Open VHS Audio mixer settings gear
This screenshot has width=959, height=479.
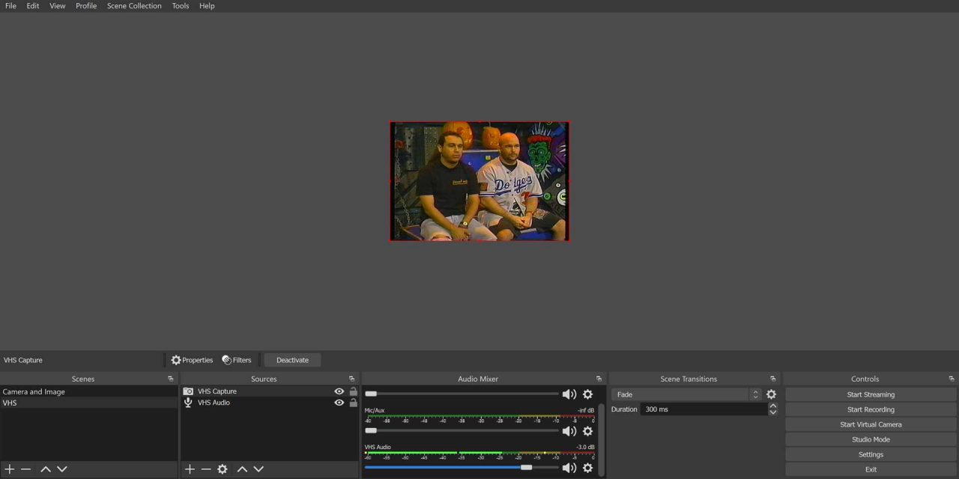[x=587, y=468]
